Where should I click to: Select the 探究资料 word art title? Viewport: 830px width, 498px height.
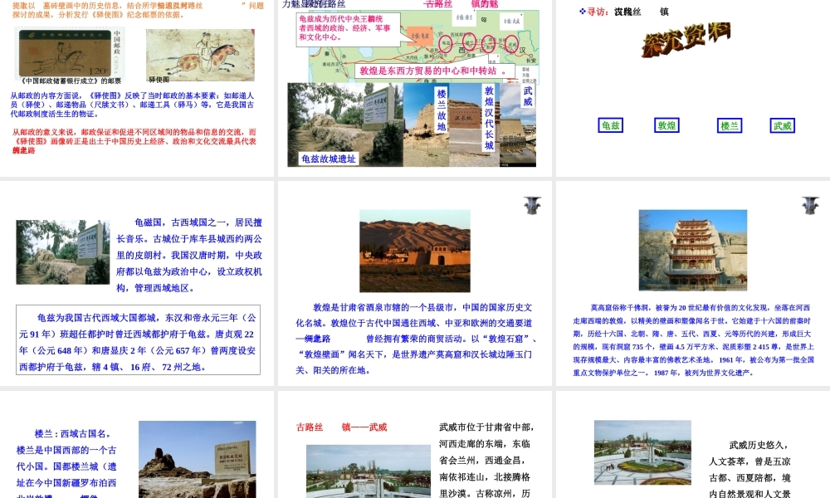pyautogui.click(x=686, y=40)
